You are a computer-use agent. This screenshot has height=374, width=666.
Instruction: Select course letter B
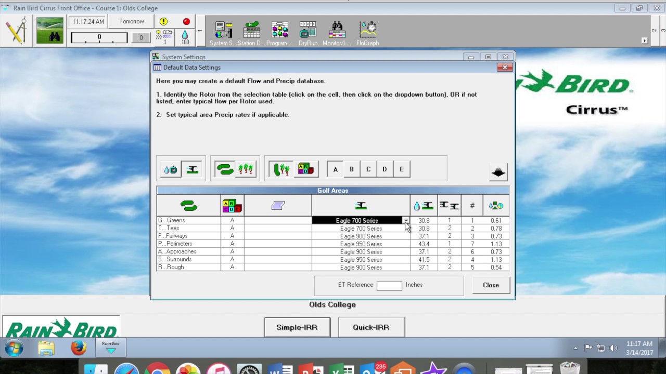(352, 169)
